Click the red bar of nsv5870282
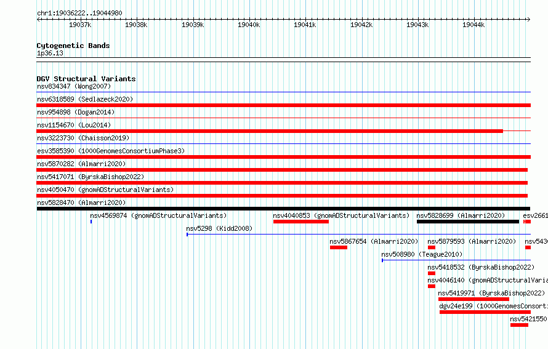The height and width of the screenshot is (349, 548). coord(282,170)
